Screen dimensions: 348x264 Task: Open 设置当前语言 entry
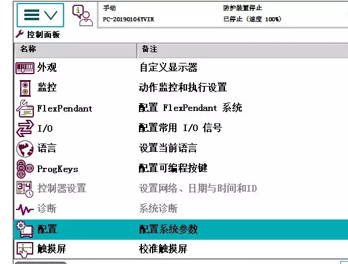[x=168, y=148]
